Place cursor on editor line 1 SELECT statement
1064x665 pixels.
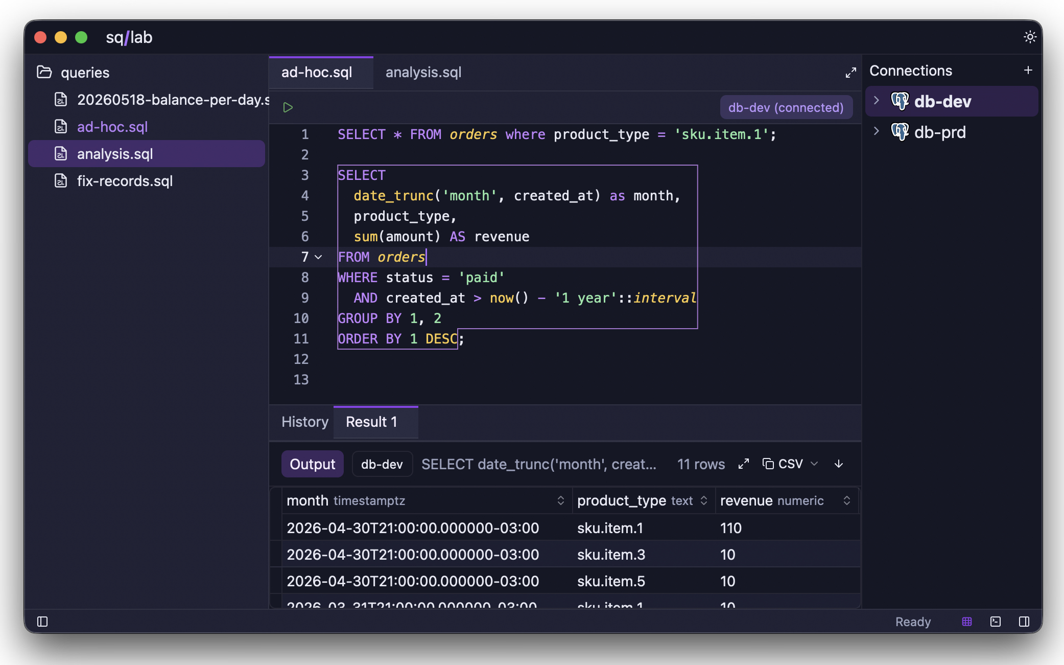pos(557,134)
